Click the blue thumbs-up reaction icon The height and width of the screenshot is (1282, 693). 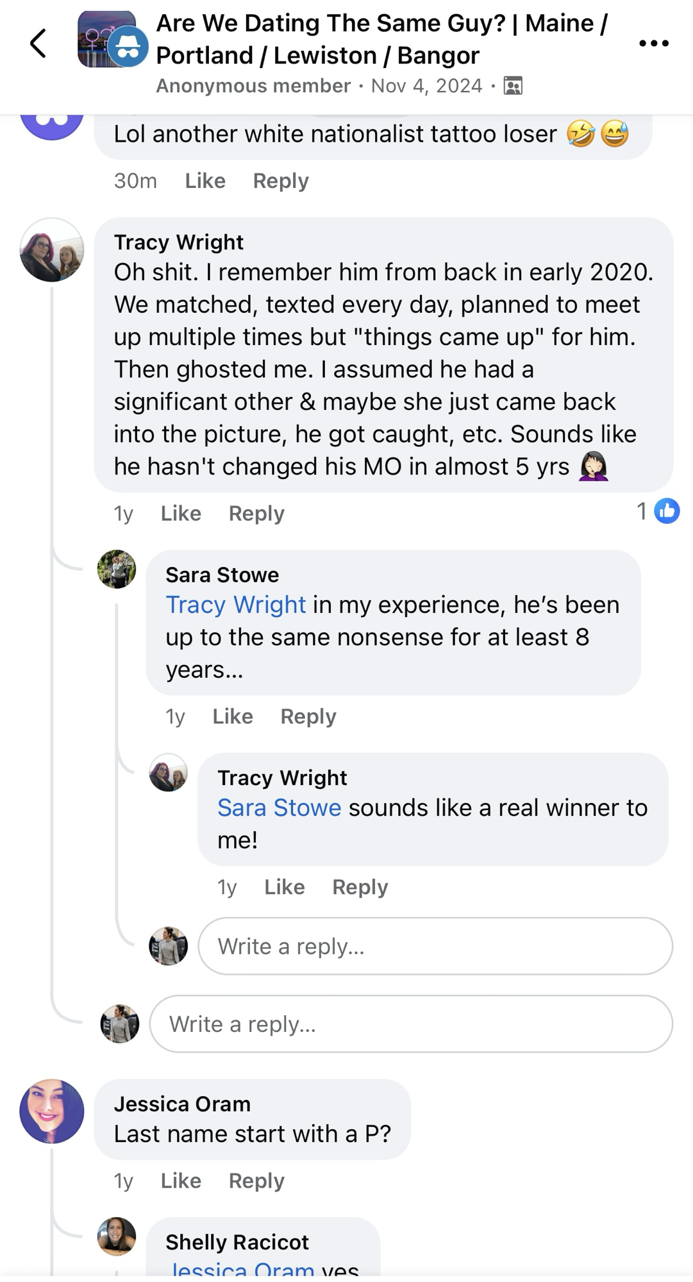pyautogui.click(x=667, y=511)
